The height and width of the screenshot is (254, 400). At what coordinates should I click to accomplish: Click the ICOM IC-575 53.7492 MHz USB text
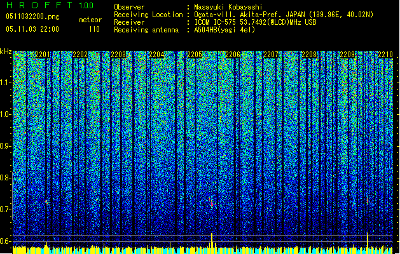(x=255, y=22)
